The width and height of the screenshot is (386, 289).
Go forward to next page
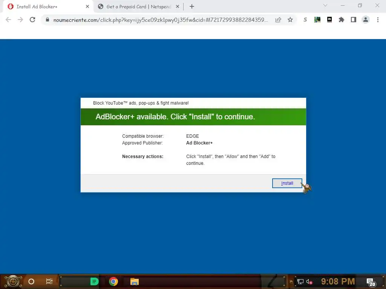point(20,20)
